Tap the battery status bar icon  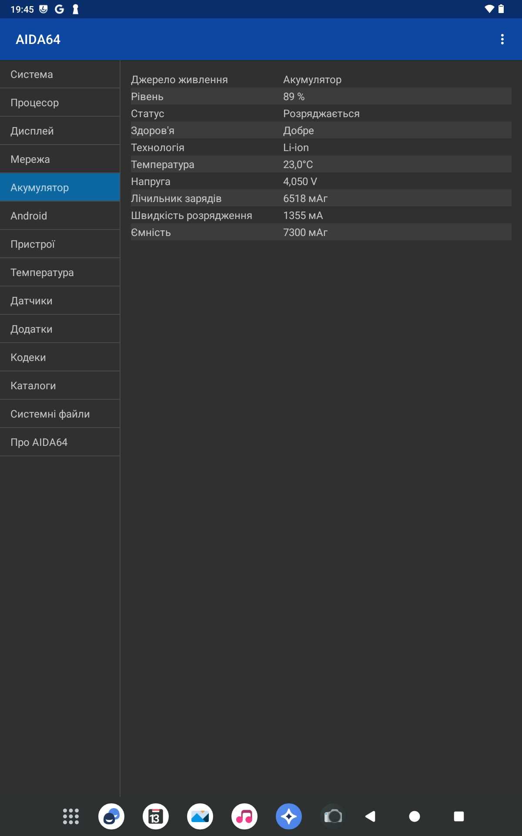pos(501,9)
